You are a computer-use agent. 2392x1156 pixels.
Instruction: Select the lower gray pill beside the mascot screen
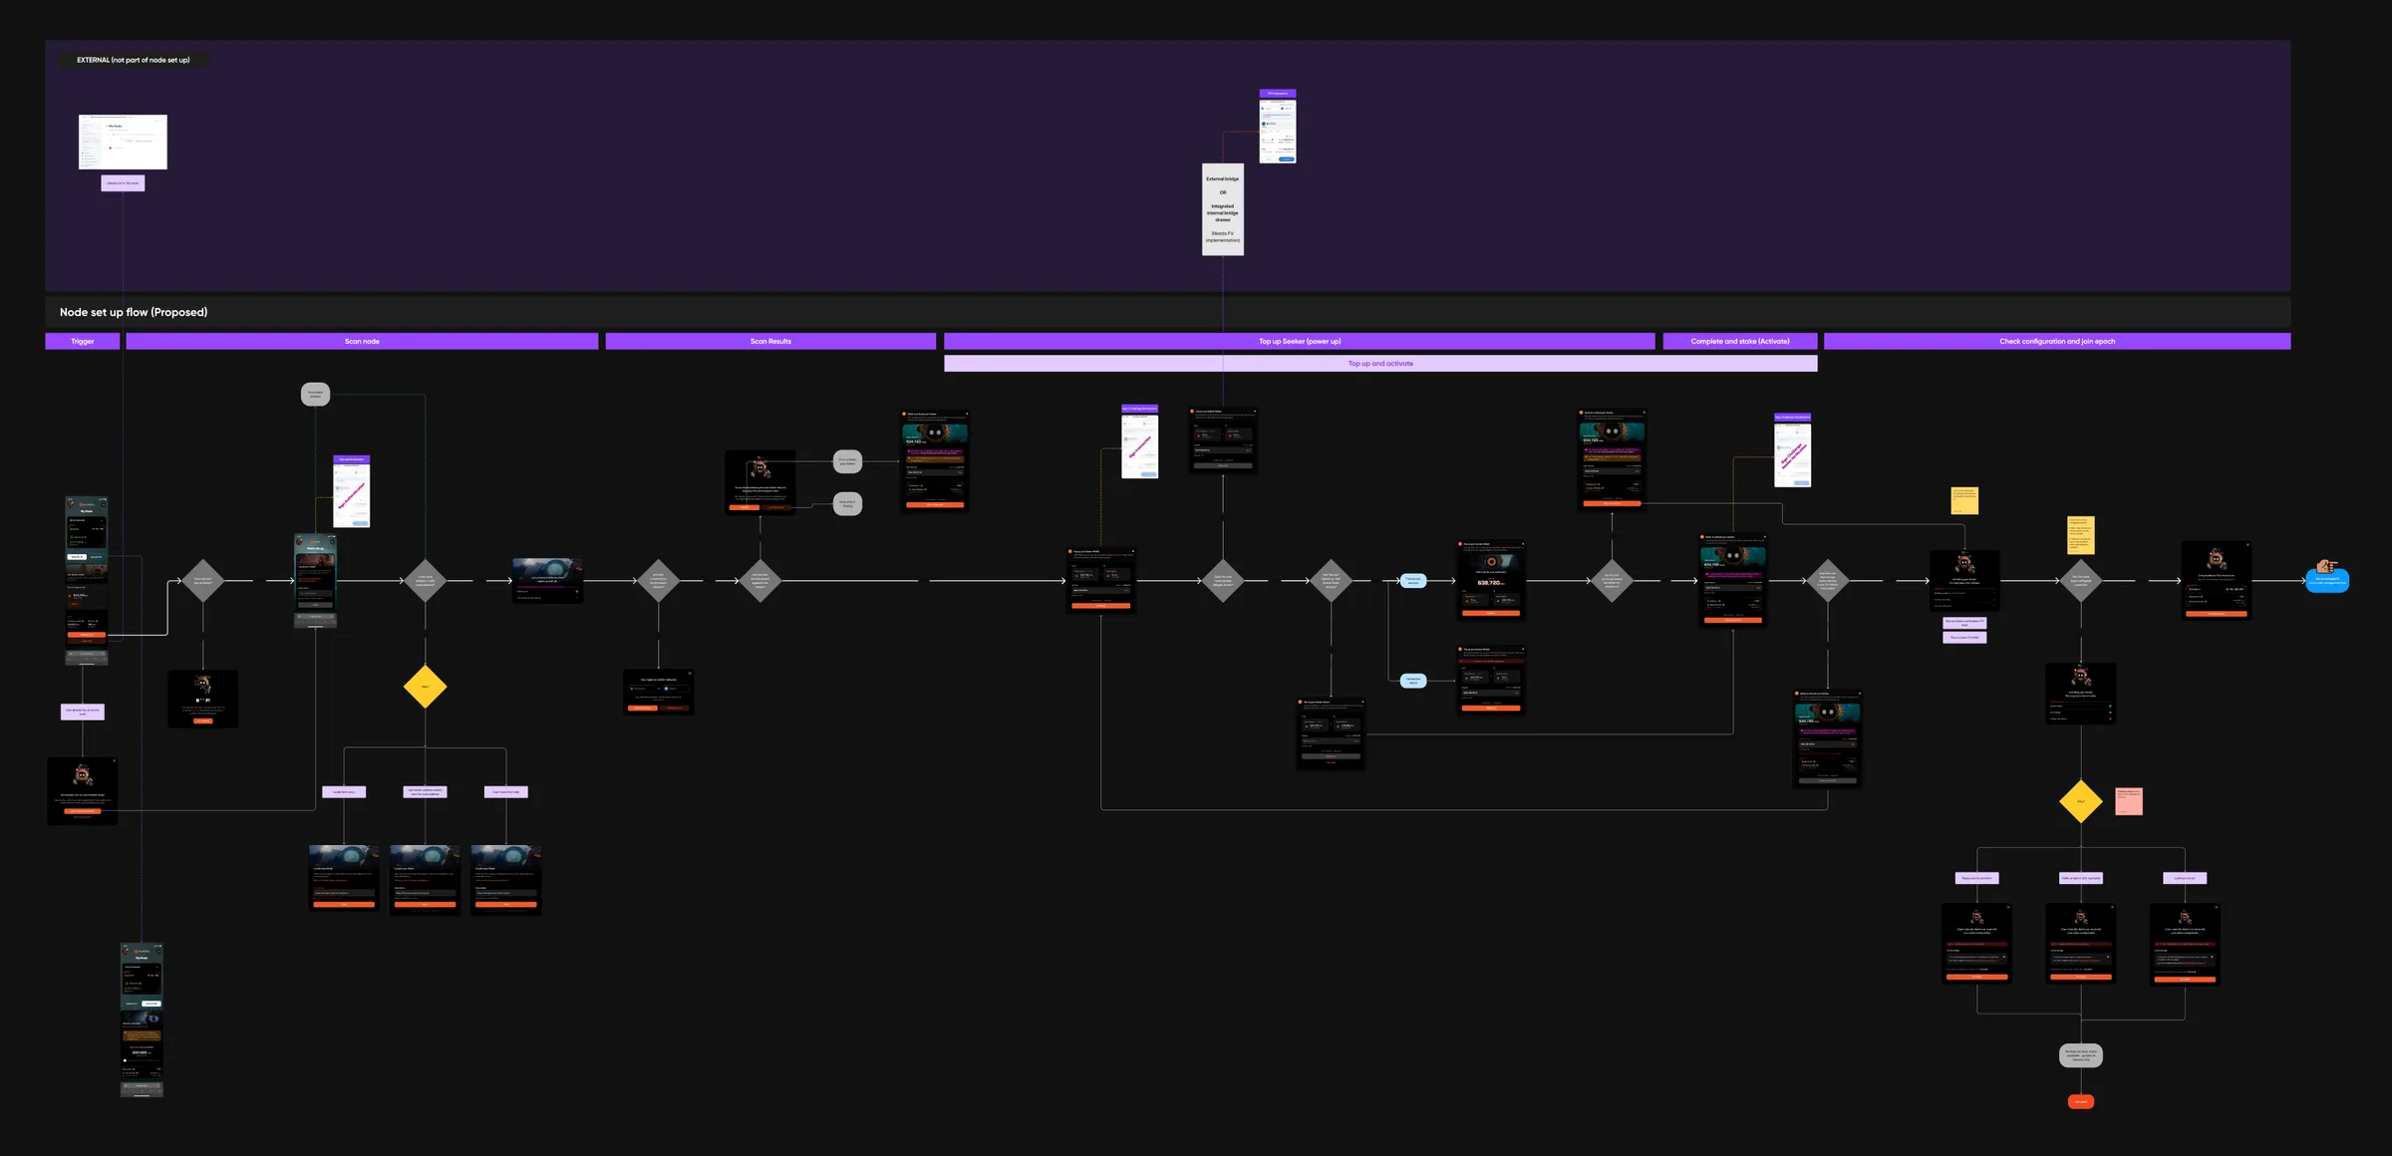click(847, 503)
